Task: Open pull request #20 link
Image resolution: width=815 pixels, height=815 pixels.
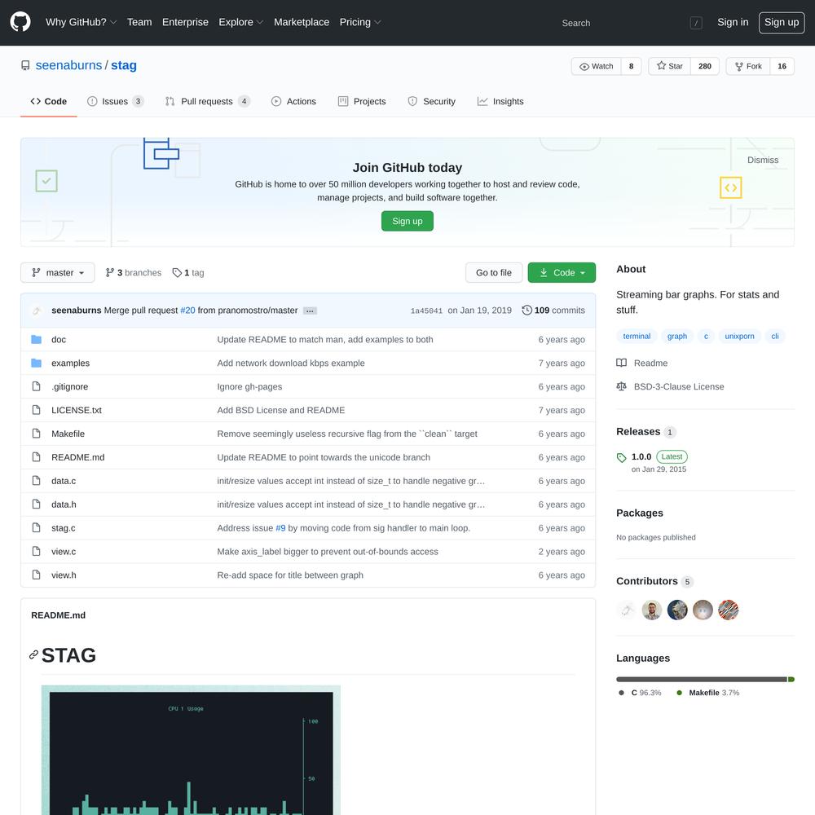Action: (187, 310)
